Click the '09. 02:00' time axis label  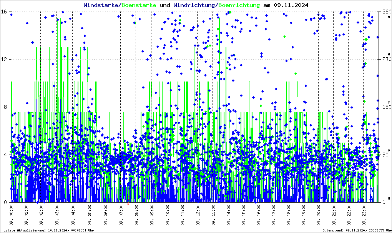coord(41,215)
